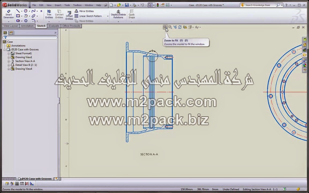Open the Smart Dimension dropdown arrow
309x193 pixels.
tap(9, 21)
